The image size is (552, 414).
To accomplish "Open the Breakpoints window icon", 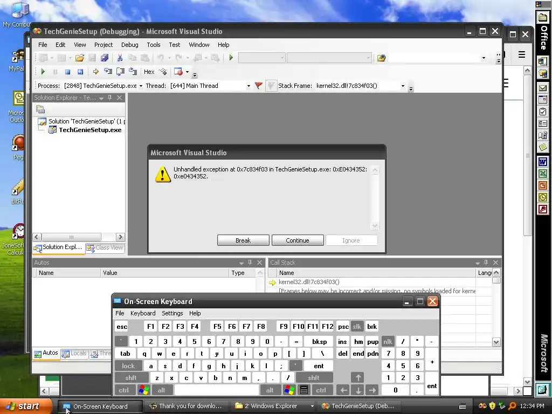I will click(178, 72).
